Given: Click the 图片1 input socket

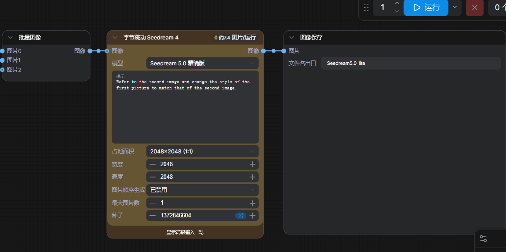Looking at the screenshot, I should click(x=2, y=60).
